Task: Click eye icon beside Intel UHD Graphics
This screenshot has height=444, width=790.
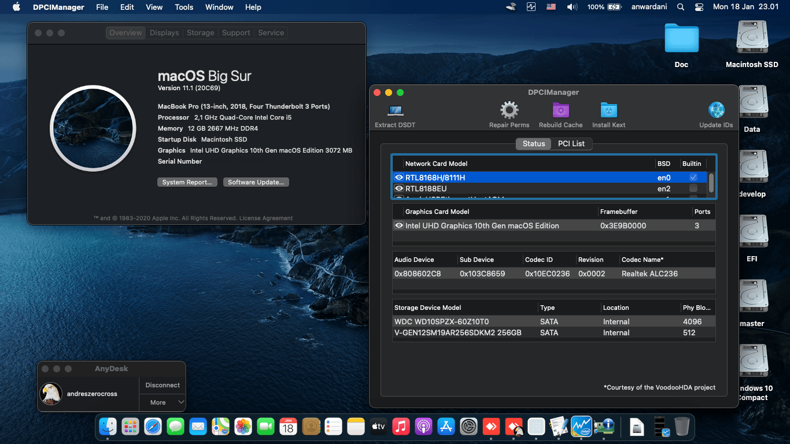Action: point(398,225)
